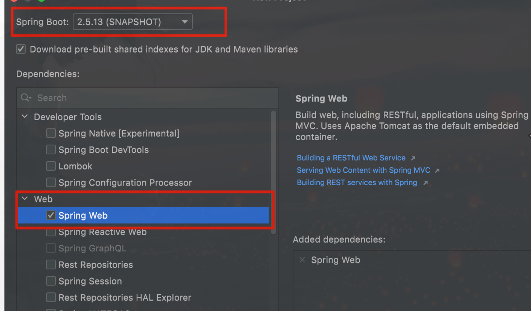
Task: Click external arrow icon beside Building REST services
Action: pyautogui.click(x=425, y=183)
